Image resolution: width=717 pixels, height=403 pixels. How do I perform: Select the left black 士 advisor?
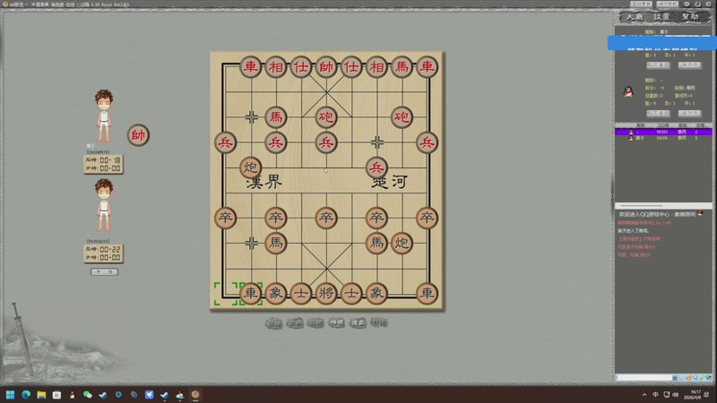tap(301, 294)
